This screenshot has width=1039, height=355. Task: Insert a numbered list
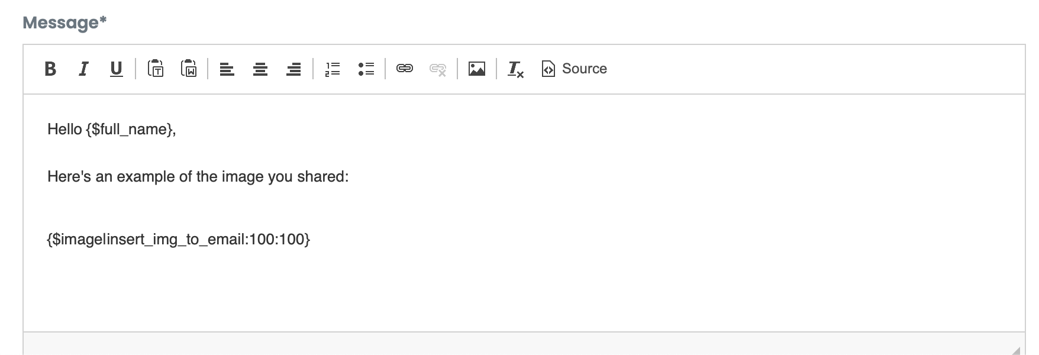coord(333,69)
